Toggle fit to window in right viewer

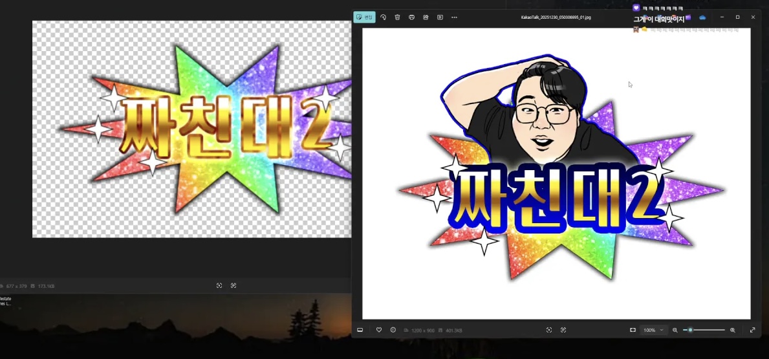633,330
